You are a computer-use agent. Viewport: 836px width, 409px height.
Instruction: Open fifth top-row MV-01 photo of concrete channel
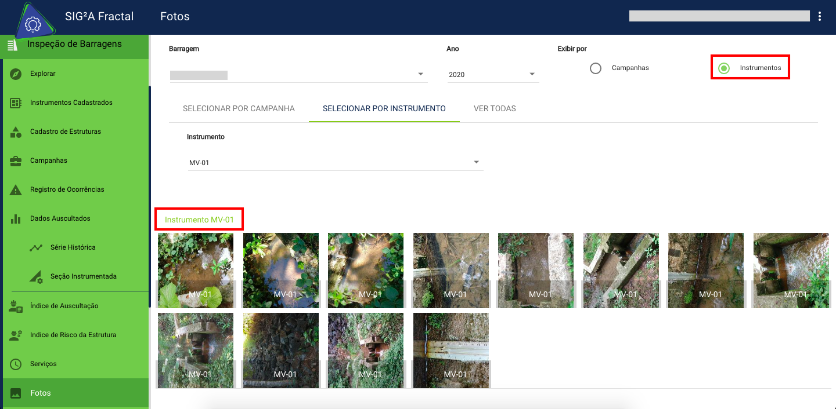click(x=536, y=271)
